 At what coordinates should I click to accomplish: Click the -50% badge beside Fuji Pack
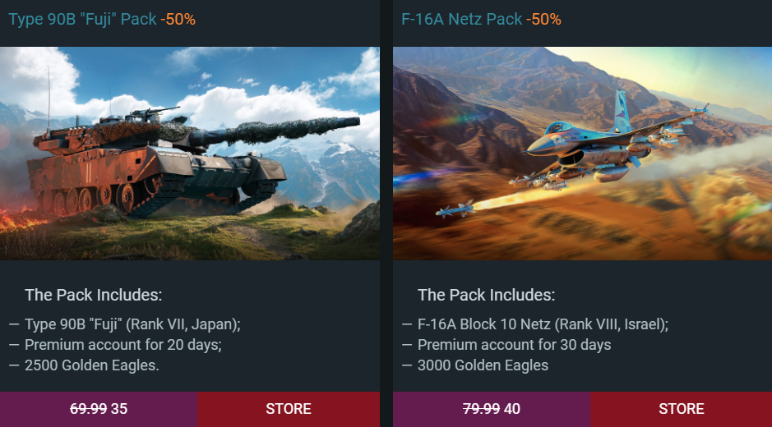[178, 19]
